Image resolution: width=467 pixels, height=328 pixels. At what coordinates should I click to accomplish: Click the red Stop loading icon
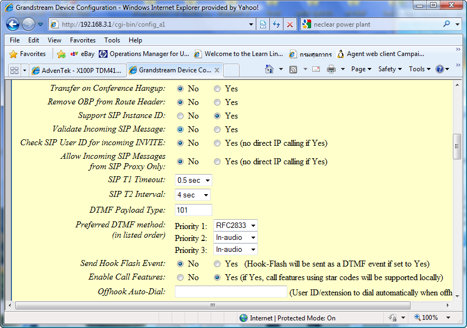(x=290, y=24)
